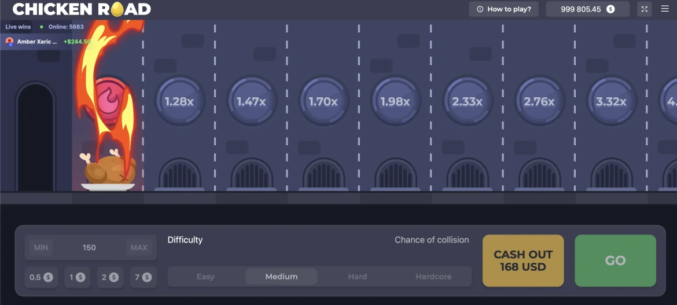This screenshot has width=677, height=305.
Task: Click the sewer grate under 1.98x
Action: (395, 174)
